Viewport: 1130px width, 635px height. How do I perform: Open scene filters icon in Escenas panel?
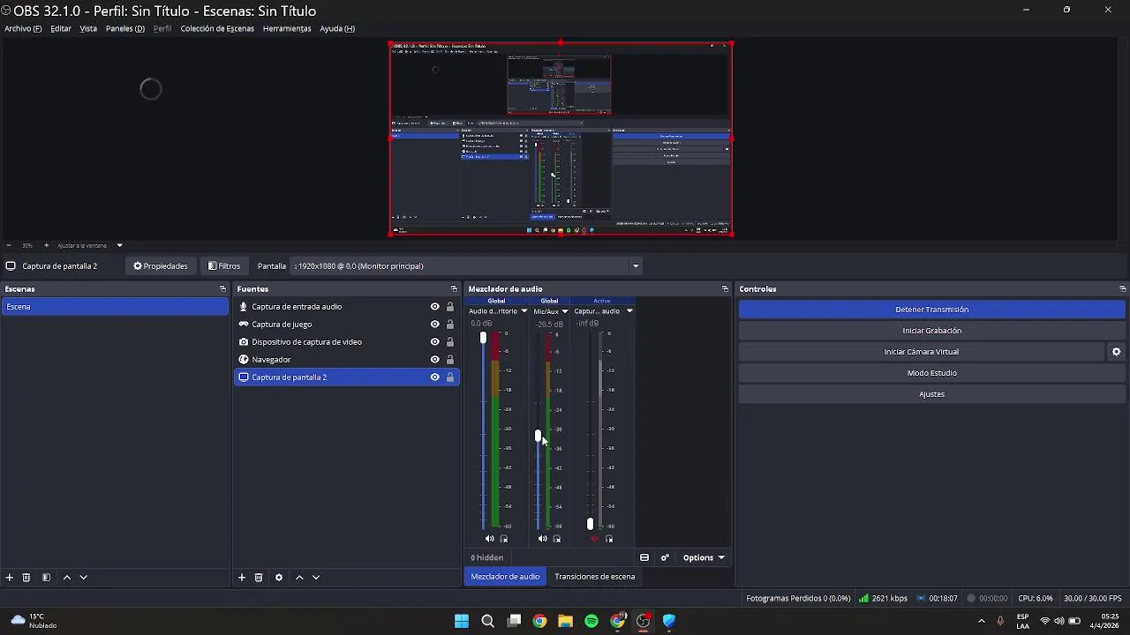(46, 578)
